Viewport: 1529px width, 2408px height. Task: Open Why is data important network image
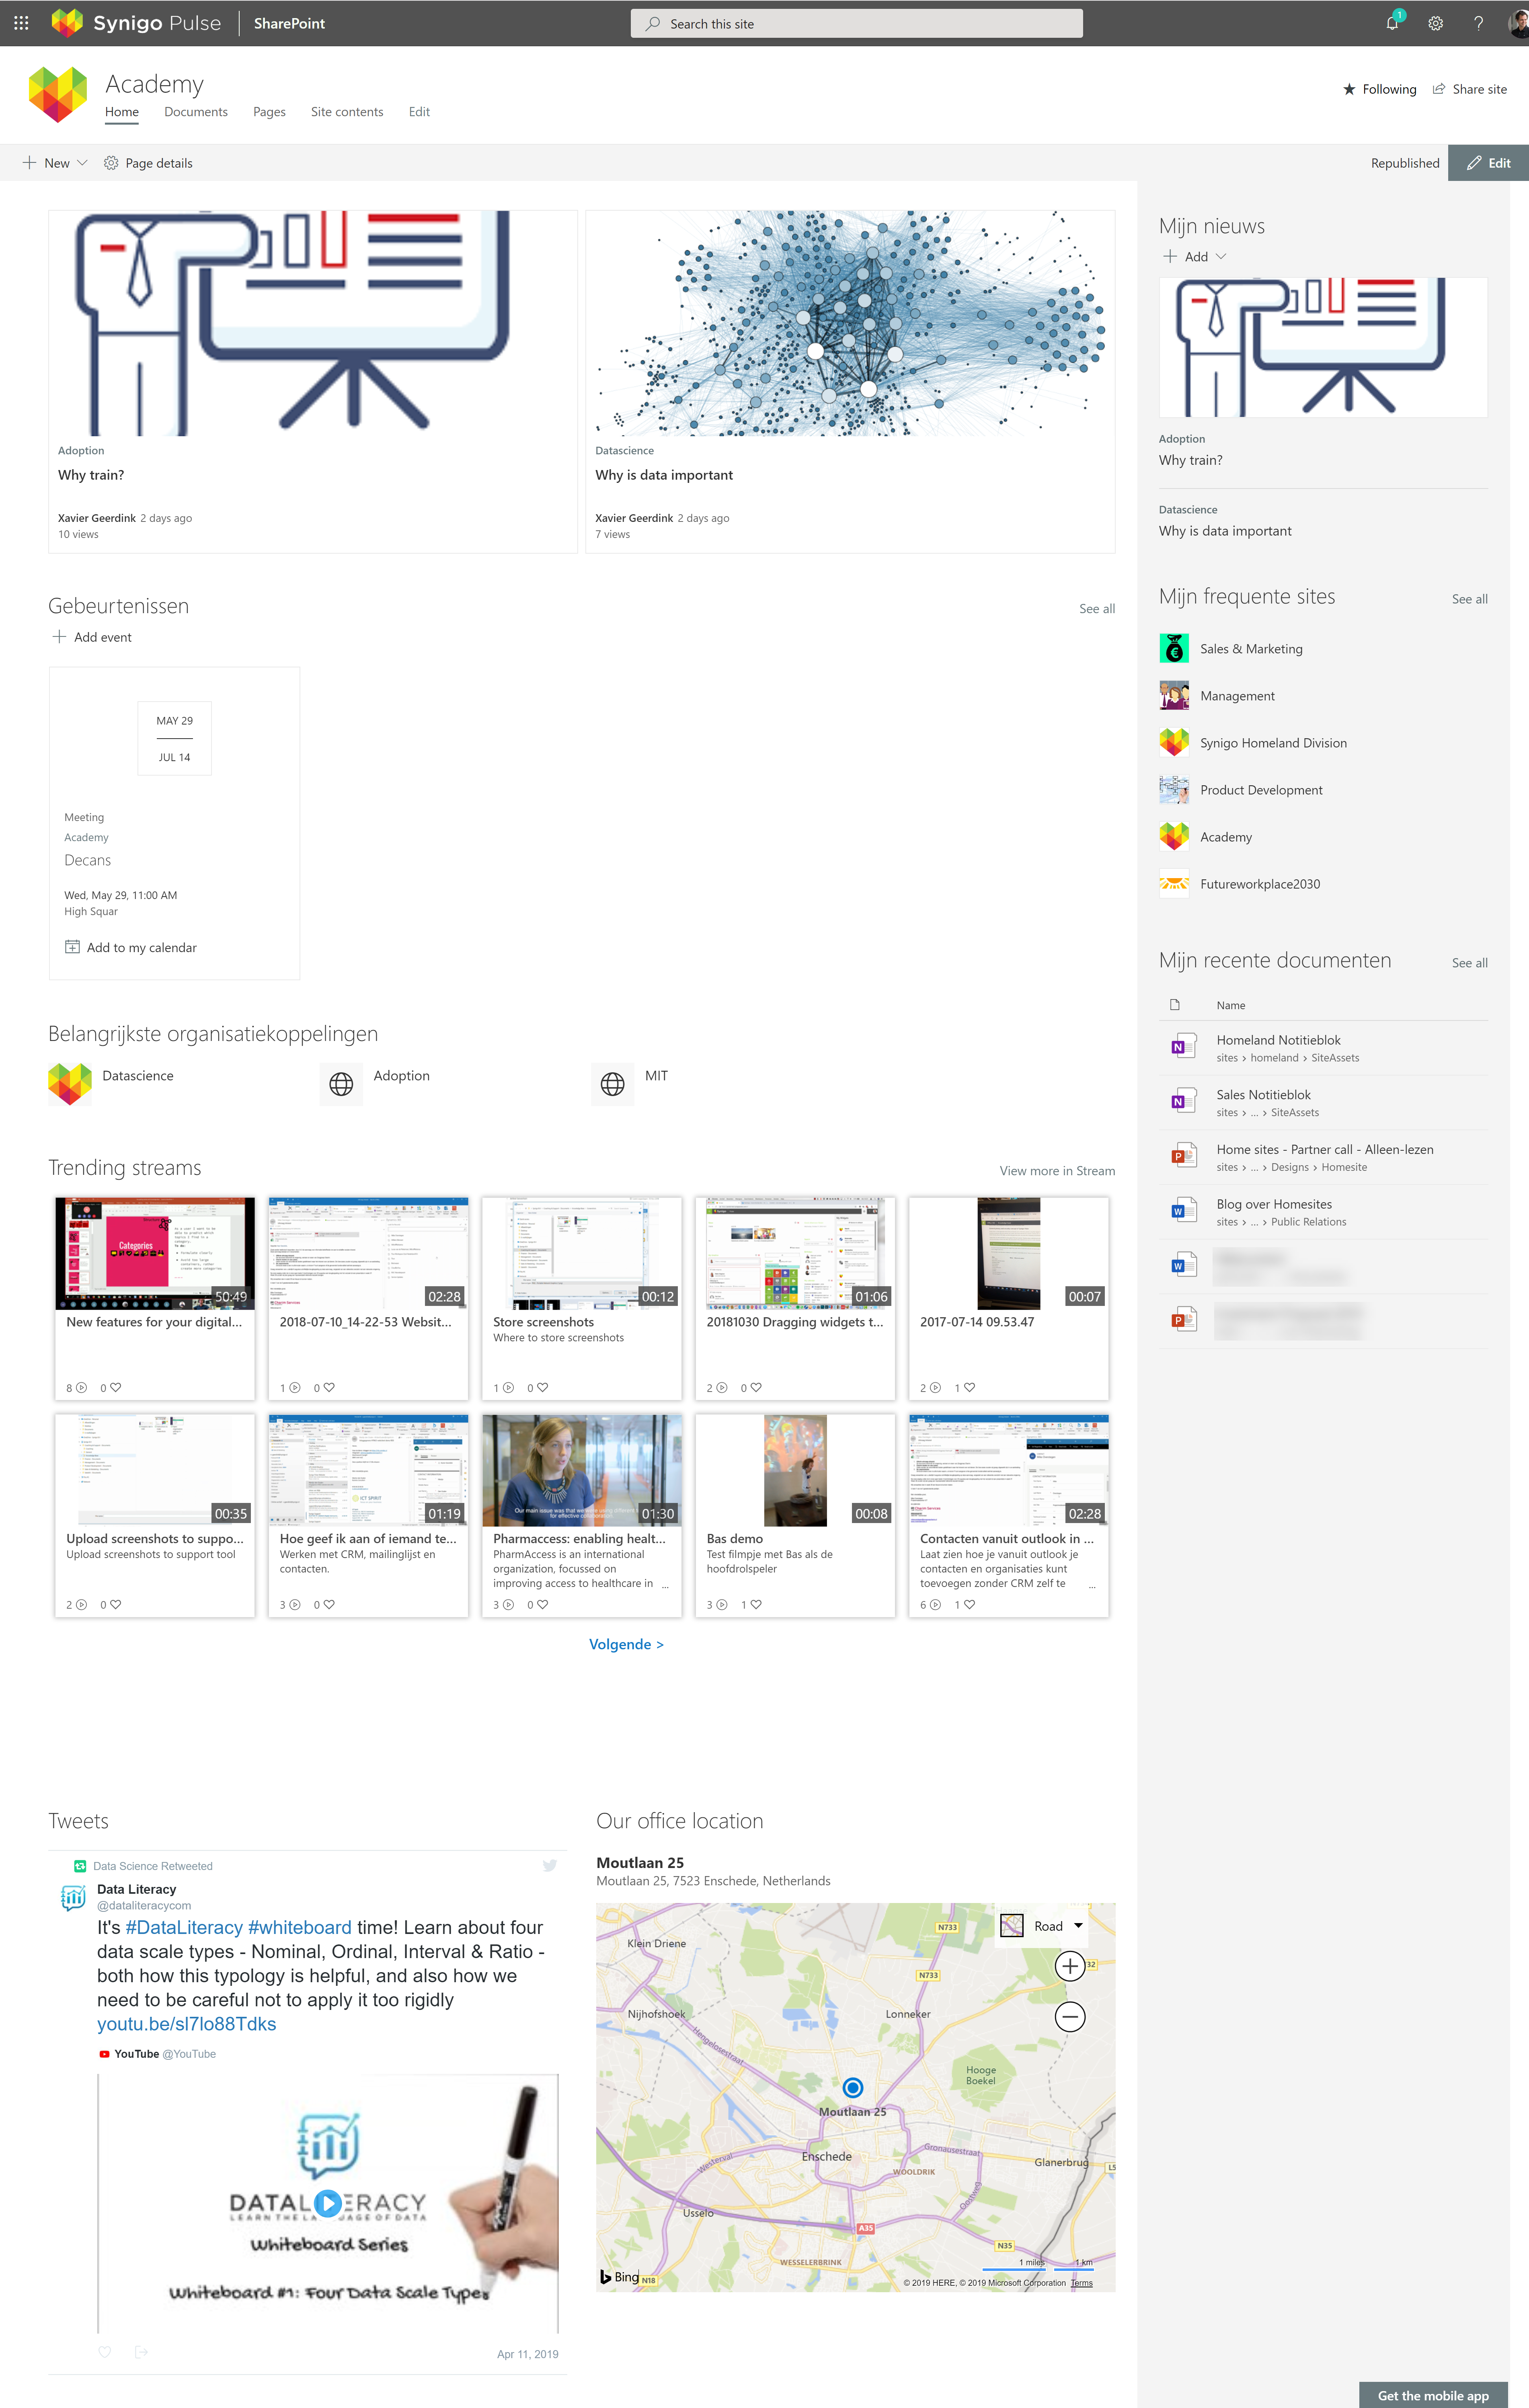pos(850,323)
